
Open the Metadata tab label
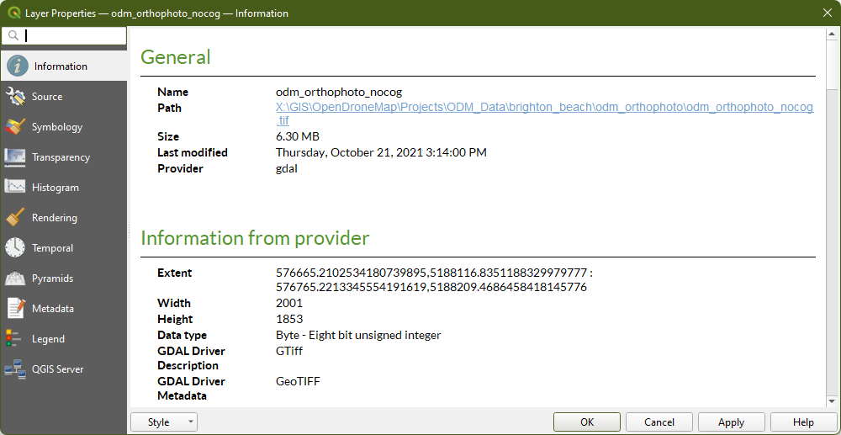tap(52, 309)
